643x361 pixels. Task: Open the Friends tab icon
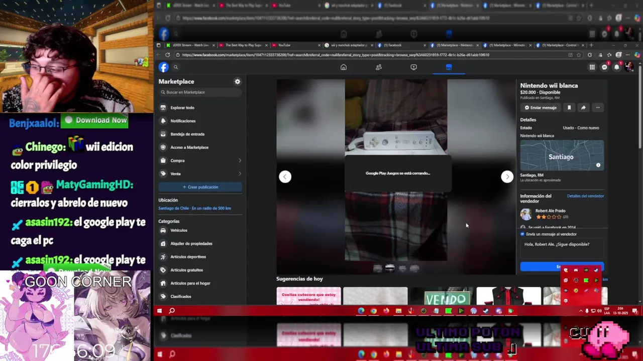pyautogui.click(x=379, y=67)
